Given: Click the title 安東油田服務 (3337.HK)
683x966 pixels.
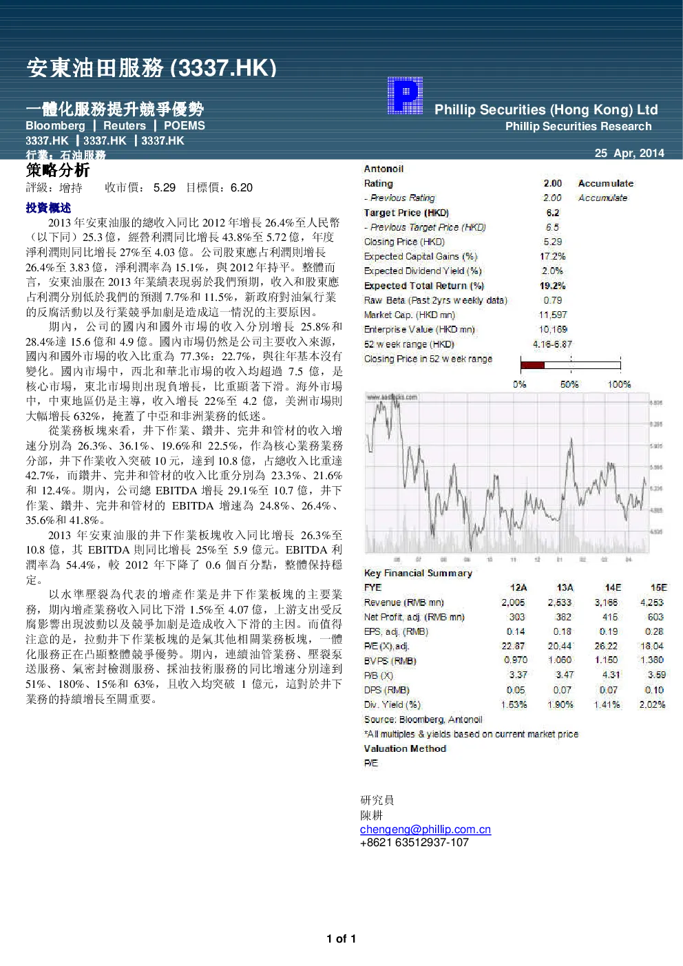Looking at the screenshot, I should [x=151, y=67].
